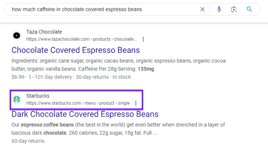Open Taza Chocolate favicon
Screen dimensions: 268x155
pyautogui.click(x=17, y=35)
